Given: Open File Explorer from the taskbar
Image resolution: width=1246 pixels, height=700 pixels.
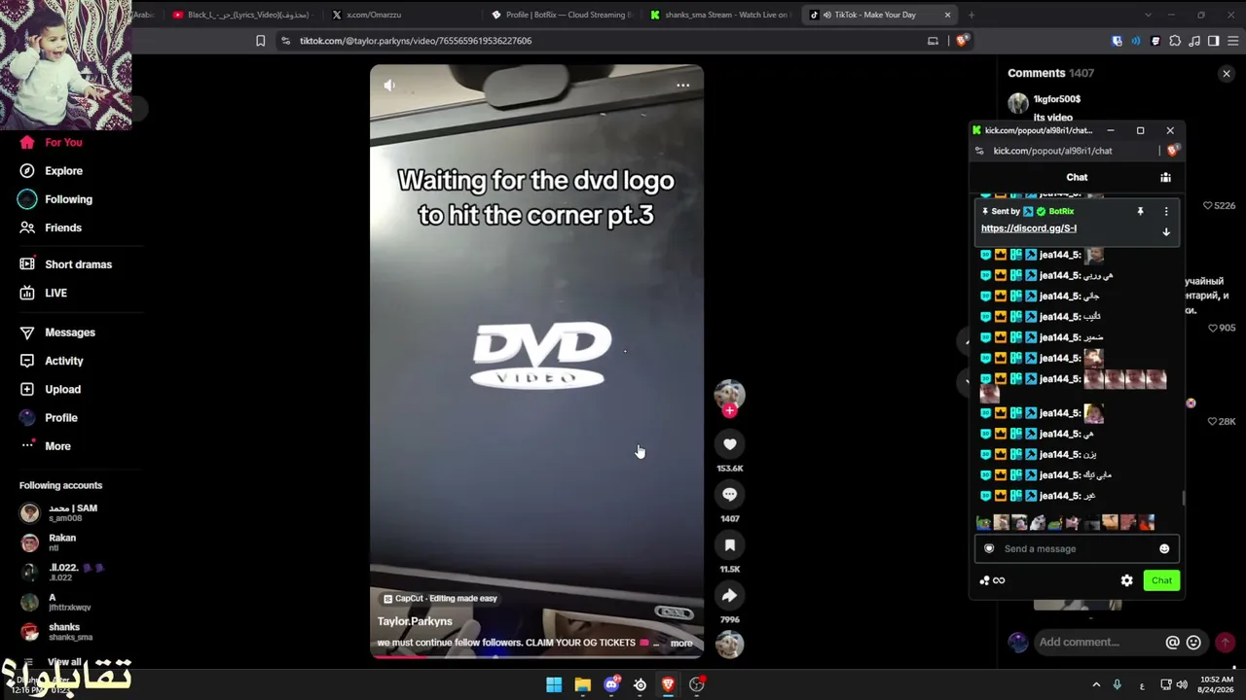Looking at the screenshot, I should click(582, 684).
